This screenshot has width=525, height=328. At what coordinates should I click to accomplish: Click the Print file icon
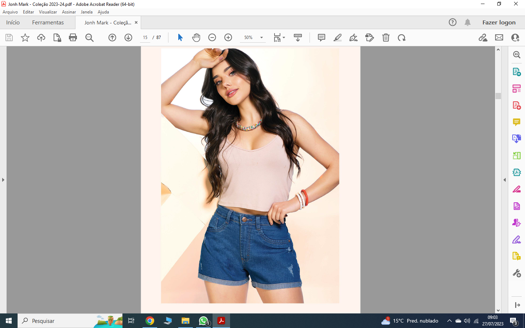(x=73, y=38)
